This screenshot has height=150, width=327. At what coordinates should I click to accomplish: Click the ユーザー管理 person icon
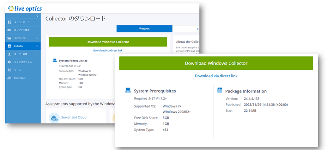(x=10, y=54)
